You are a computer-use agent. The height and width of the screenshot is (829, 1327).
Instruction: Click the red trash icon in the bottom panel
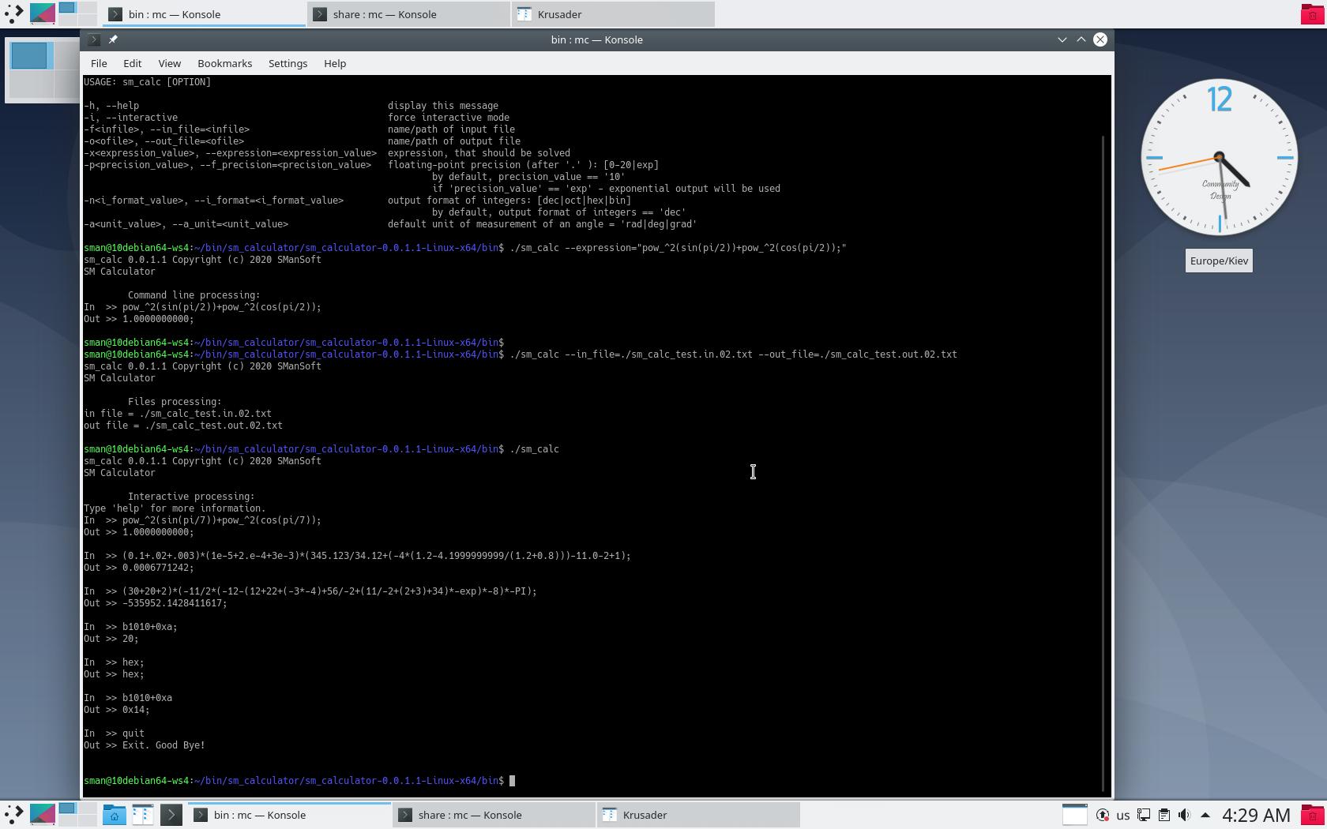click(1312, 815)
